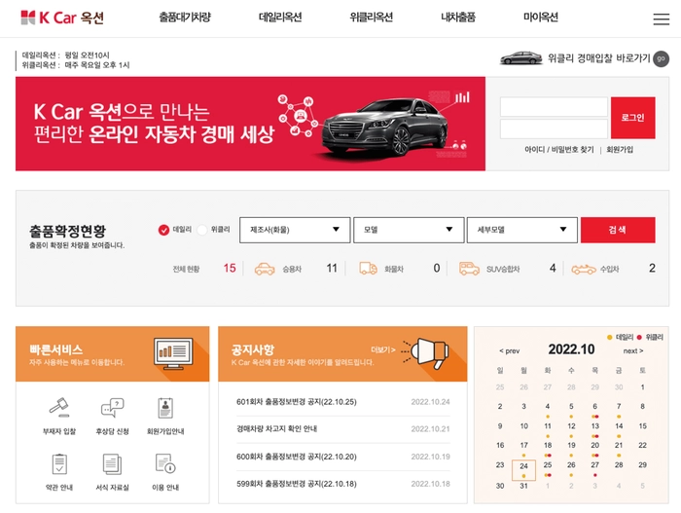The width and height of the screenshot is (681, 513).
Task: Open 회원가입안내 profile document icon
Action: [x=165, y=408]
